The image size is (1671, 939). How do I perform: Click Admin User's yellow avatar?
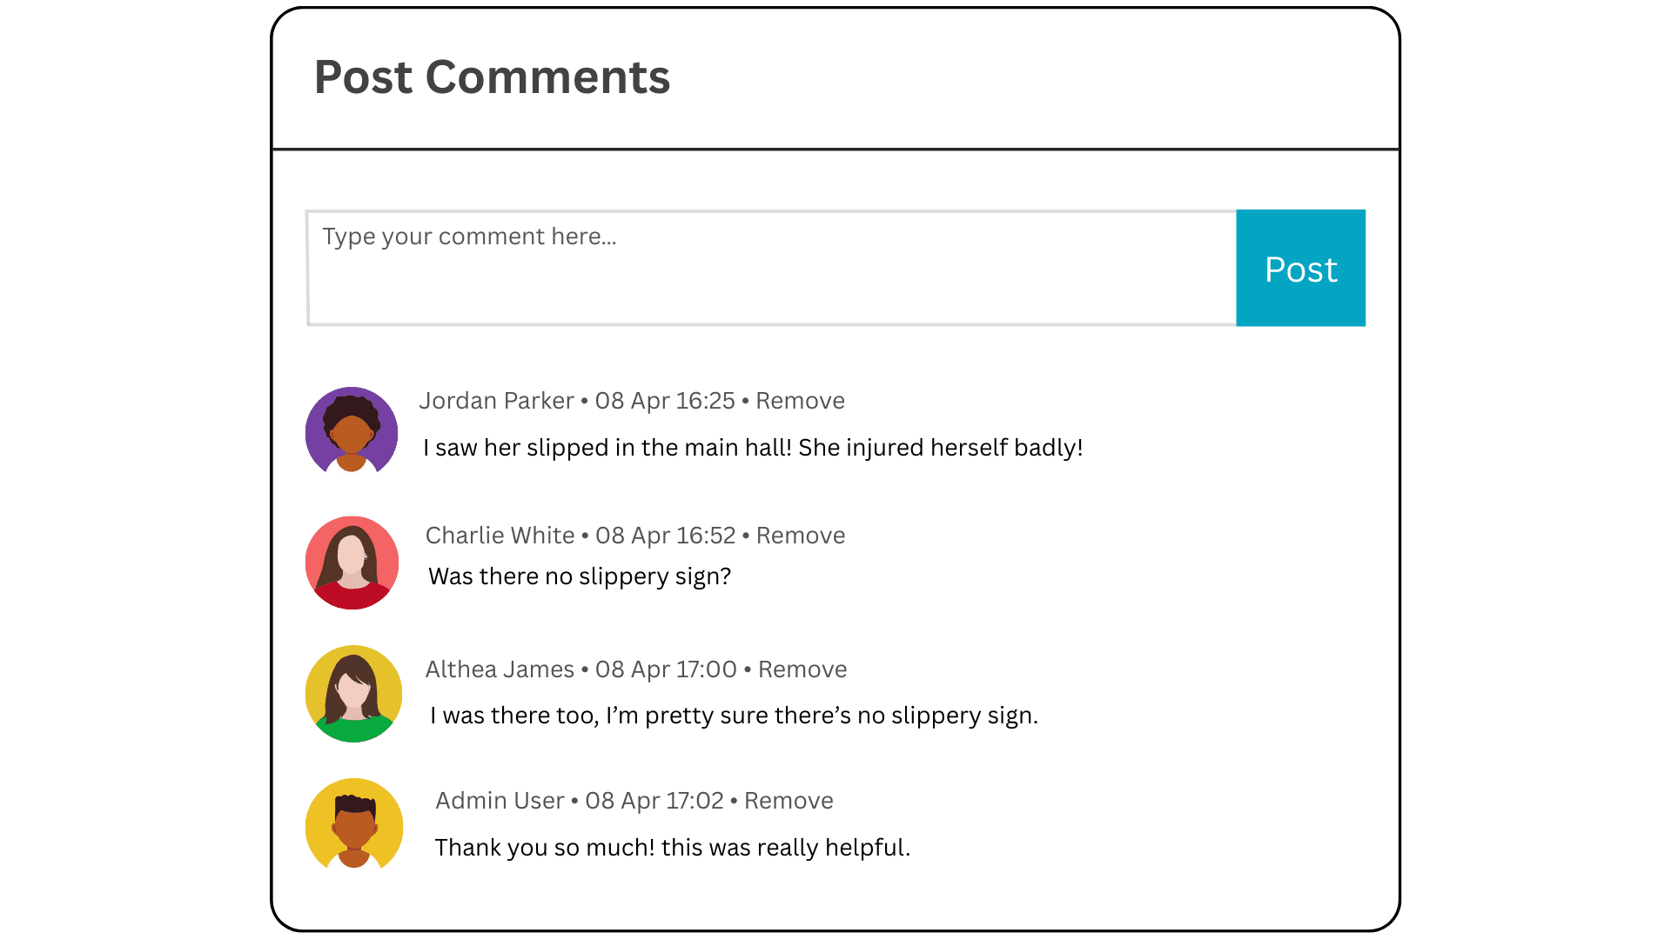coord(353,824)
